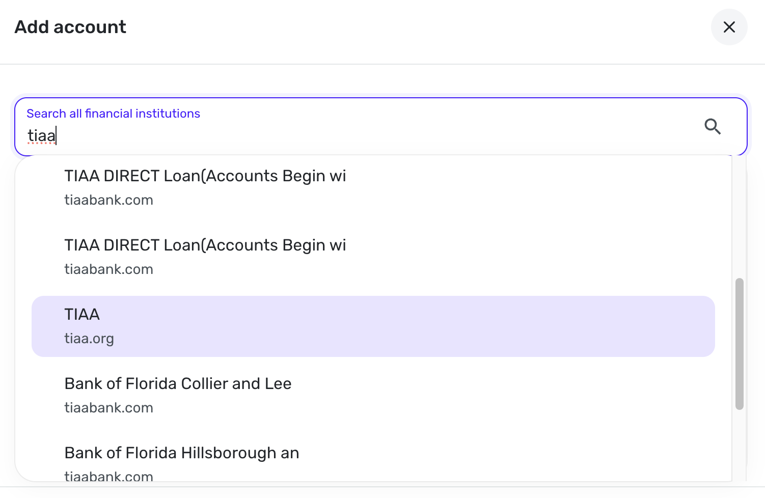765x498 pixels.
Task: Click tiaabank.com under second TIAA DIRECT Loan
Action: point(108,269)
